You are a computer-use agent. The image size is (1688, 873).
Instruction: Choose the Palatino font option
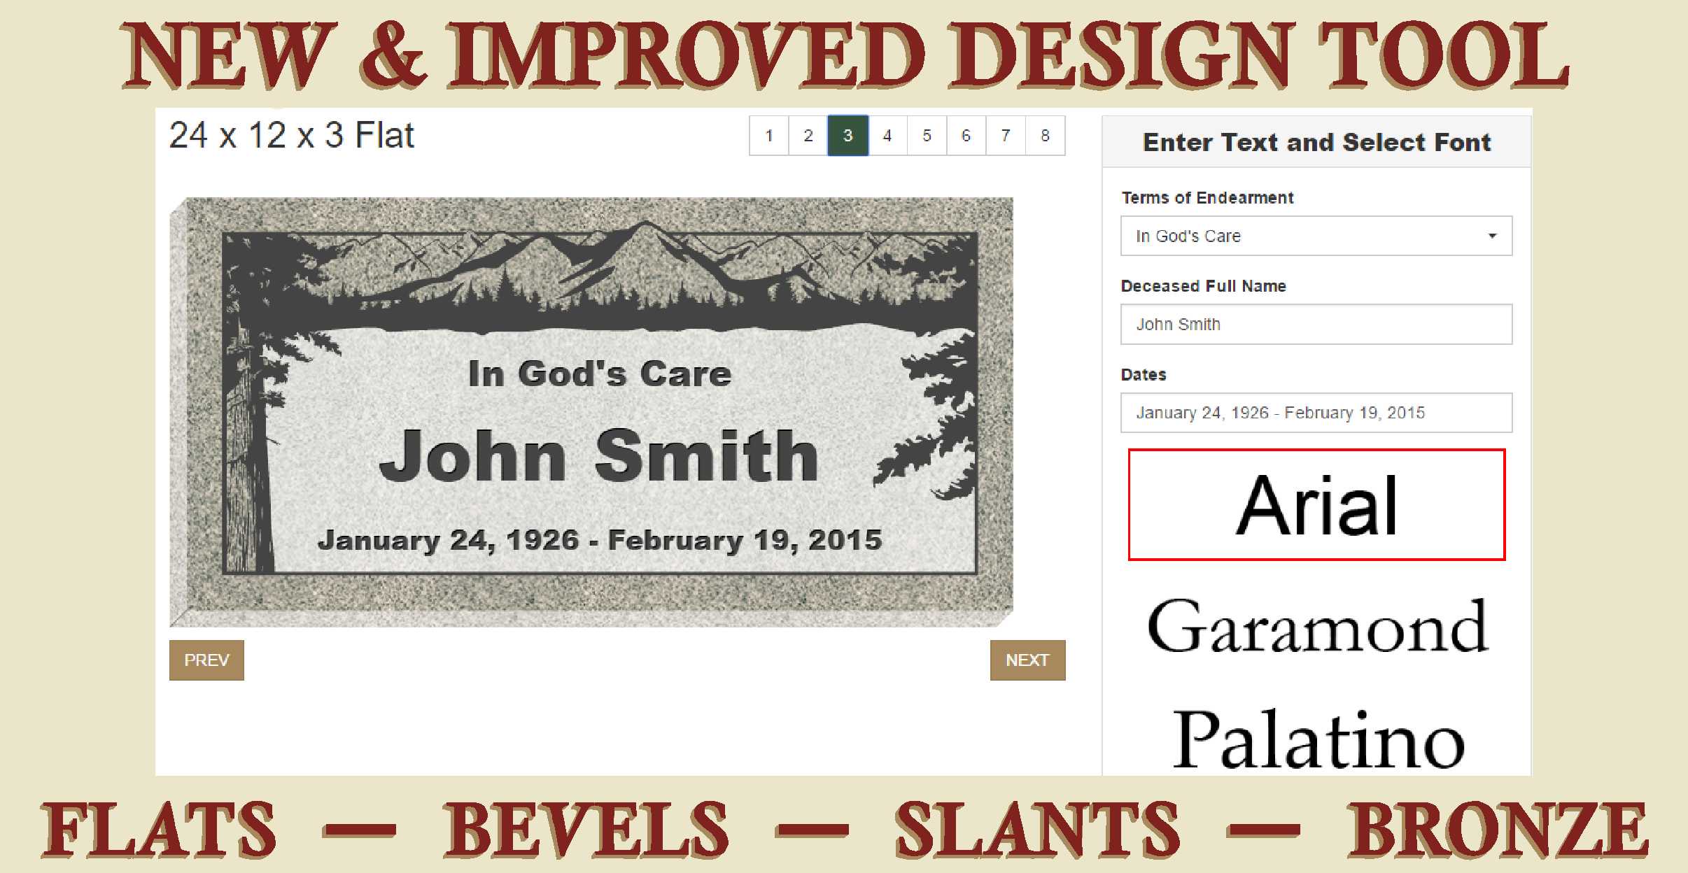[1318, 739]
